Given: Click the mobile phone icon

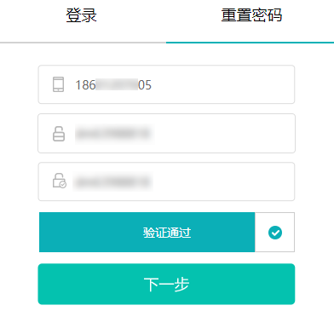Looking at the screenshot, I should pos(58,84).
